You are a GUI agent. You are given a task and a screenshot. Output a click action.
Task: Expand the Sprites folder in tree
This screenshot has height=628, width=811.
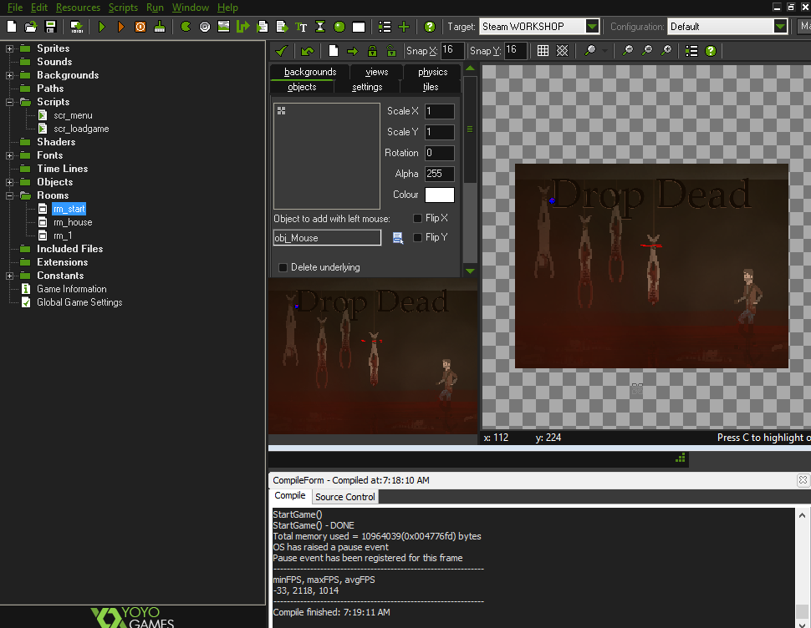(10, 48)
